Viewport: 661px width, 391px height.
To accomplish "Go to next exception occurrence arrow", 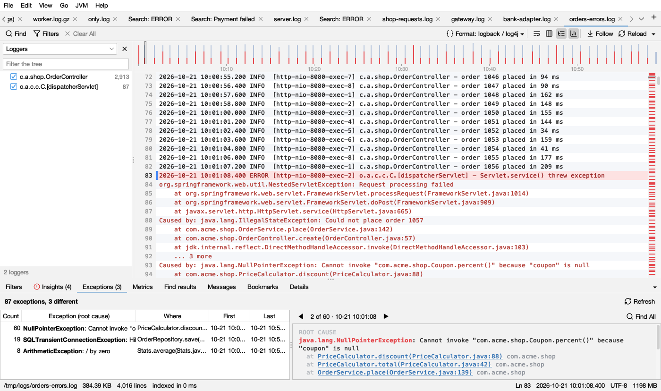I will pos(386,316).
